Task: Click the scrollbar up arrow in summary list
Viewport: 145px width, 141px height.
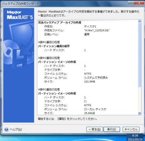Action: [139, 21]
